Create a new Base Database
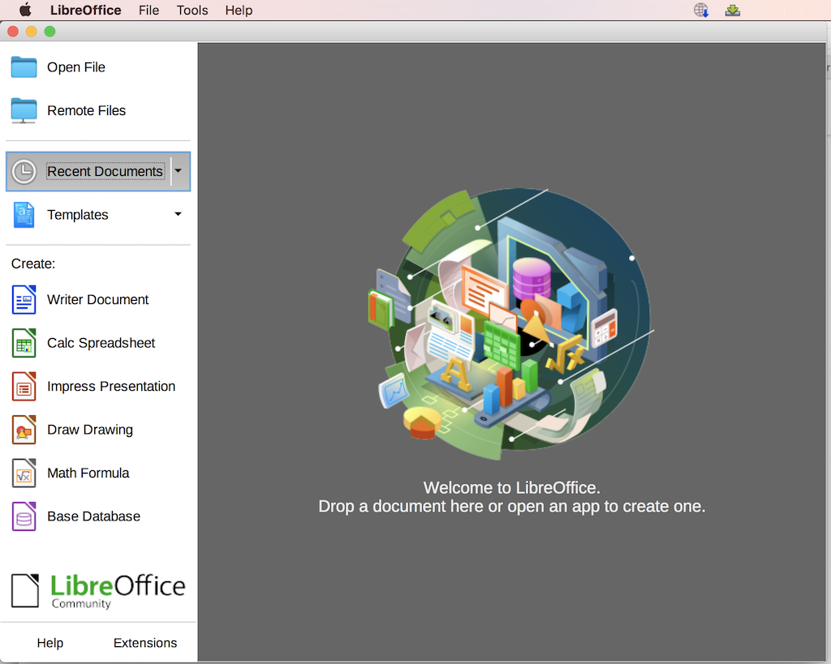831x664 pixels. click(x=92, y=516)
